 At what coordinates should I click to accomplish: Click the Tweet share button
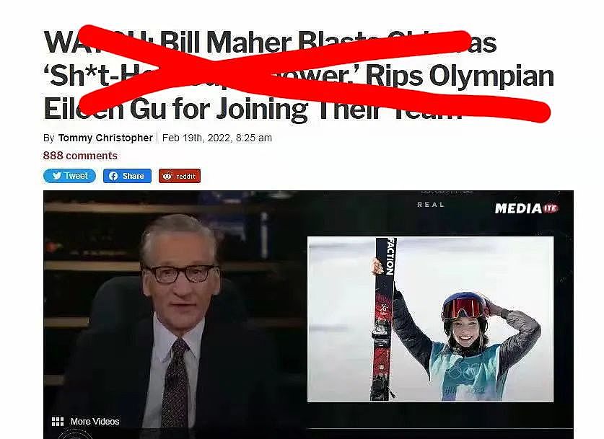(x=70, y=176)
